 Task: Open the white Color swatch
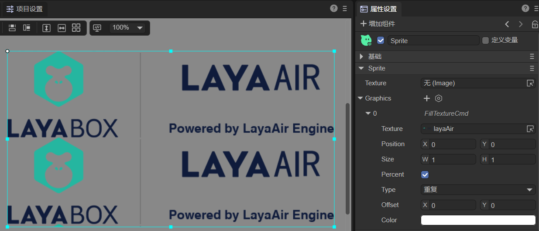click(x=478, y=220)
